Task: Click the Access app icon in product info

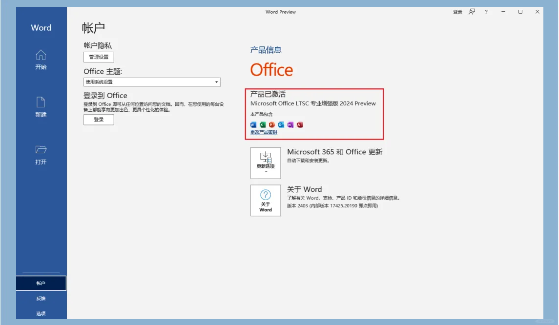Action: [x=300, y=125]
